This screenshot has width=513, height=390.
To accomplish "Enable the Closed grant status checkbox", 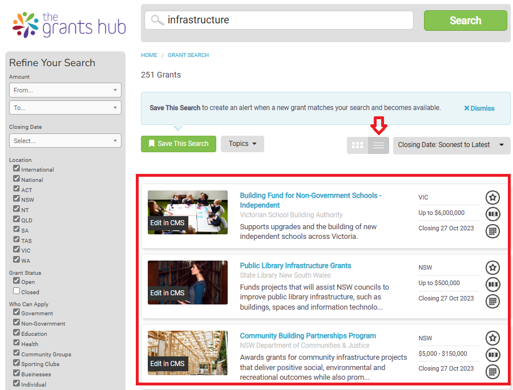I will tap(17, 291).
